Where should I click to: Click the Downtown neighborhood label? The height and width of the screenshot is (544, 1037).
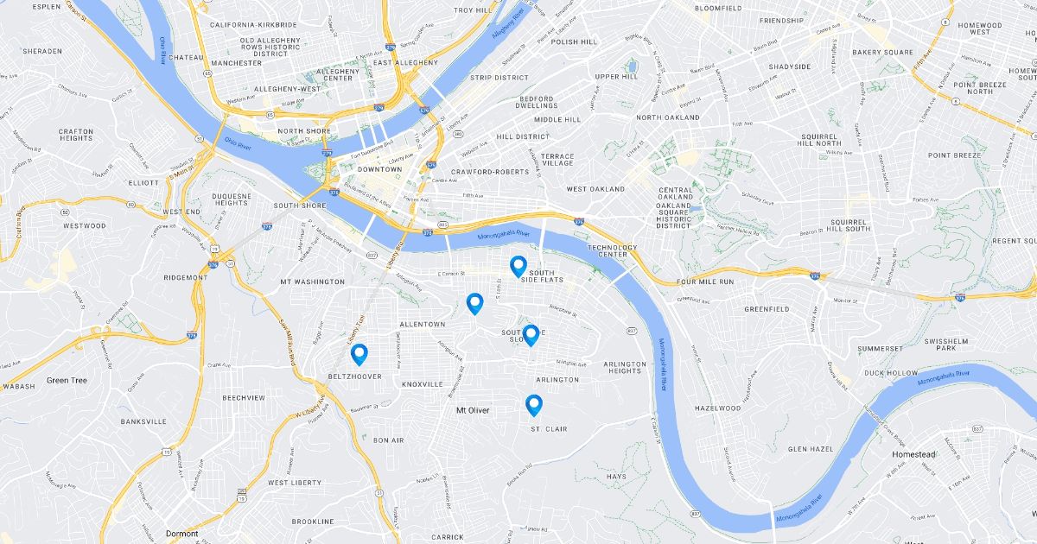379,169
